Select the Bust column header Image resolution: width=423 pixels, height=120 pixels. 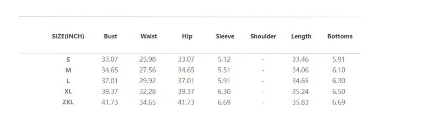[x=110, y=36]
